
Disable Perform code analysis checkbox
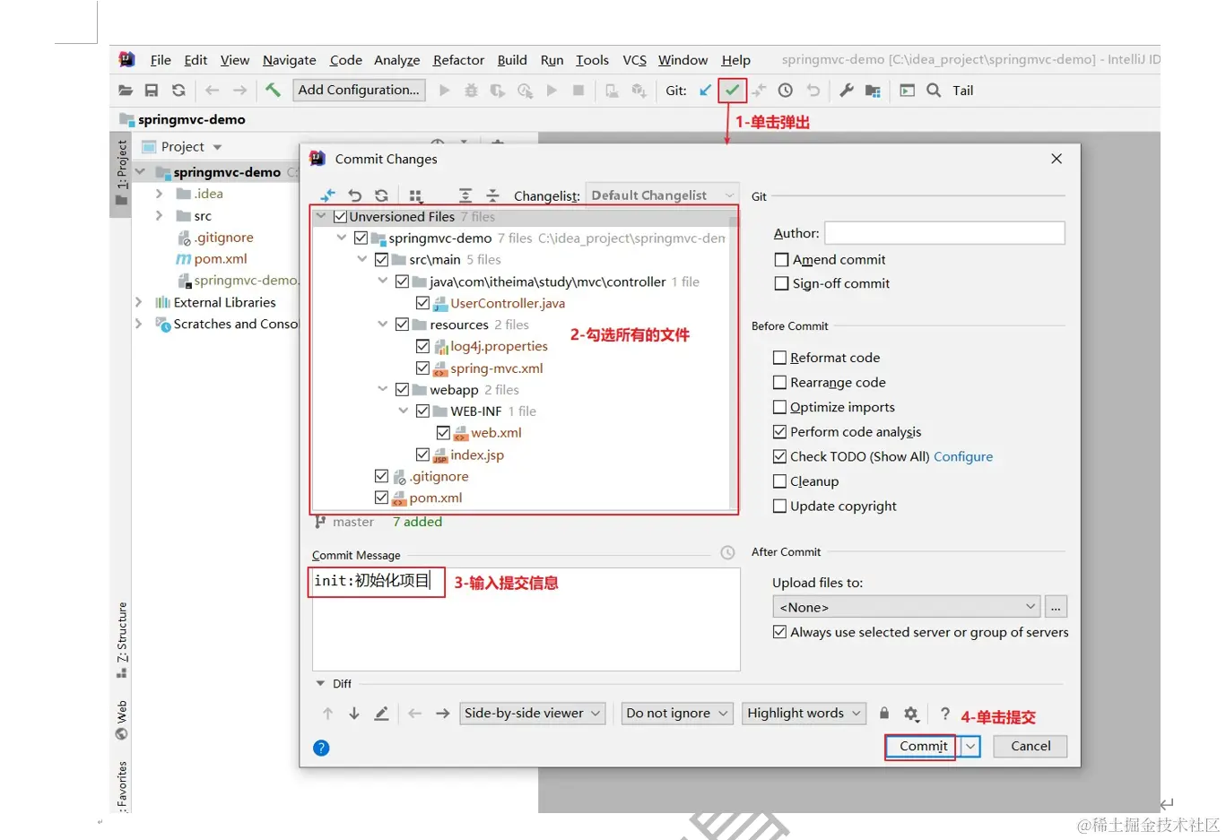(x=779, y=432)
